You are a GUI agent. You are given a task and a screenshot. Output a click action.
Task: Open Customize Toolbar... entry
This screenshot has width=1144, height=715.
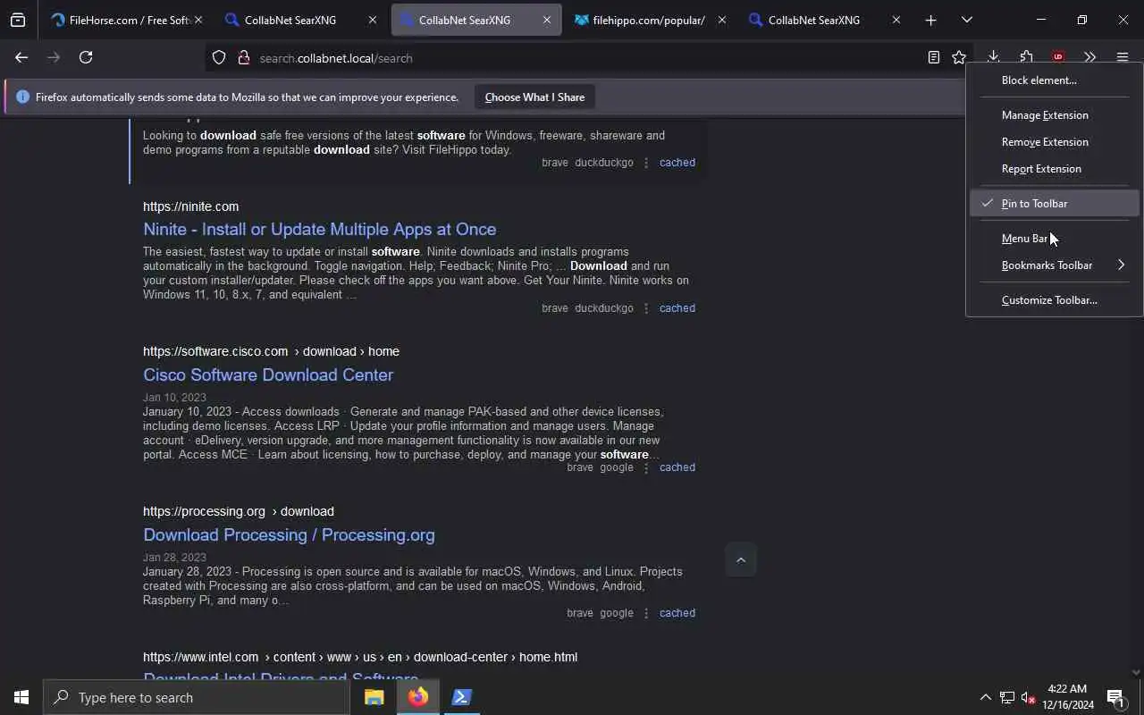coord(1055,300)
